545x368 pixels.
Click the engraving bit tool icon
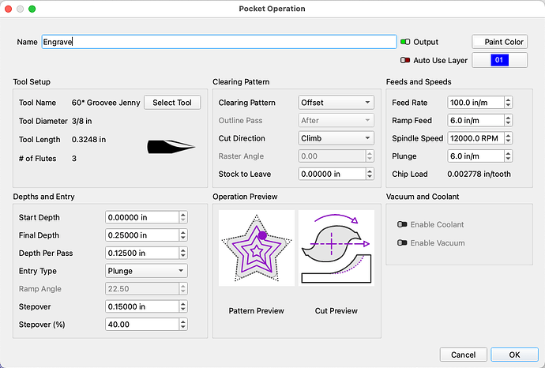(171, 147)
